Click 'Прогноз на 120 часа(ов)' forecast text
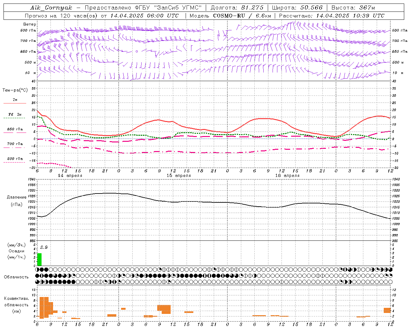This screenshot has width=409, height=327. coord(61,16)
